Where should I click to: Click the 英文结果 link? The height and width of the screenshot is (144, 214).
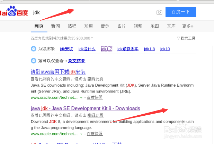click(77, 61)
